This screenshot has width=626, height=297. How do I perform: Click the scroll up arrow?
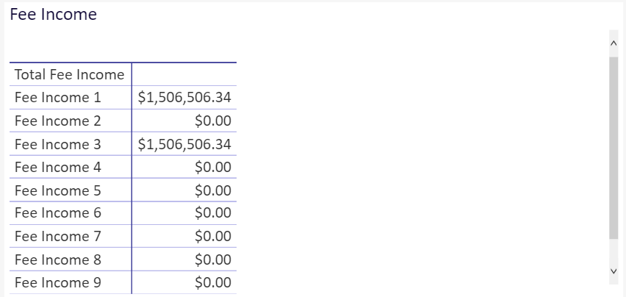tap(614, 43)
